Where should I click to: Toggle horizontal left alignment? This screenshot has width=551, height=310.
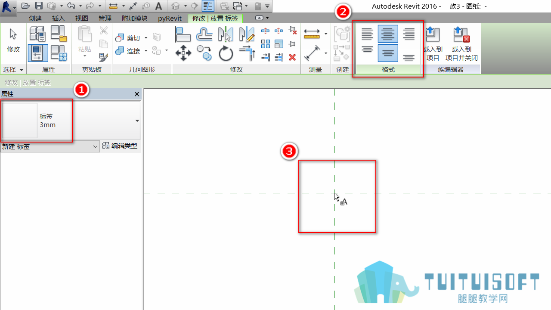367,34
